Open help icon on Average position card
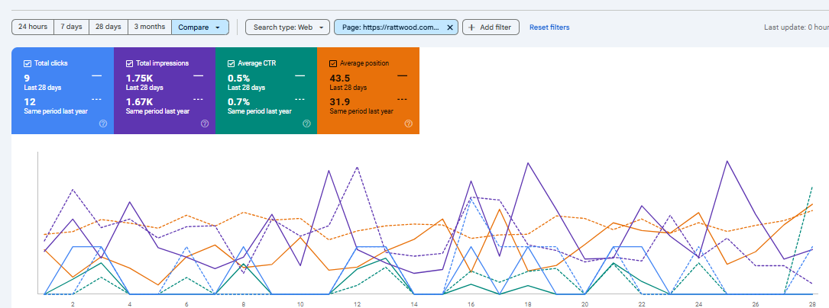Screen dimensions: 829x308 click(409, 124)
